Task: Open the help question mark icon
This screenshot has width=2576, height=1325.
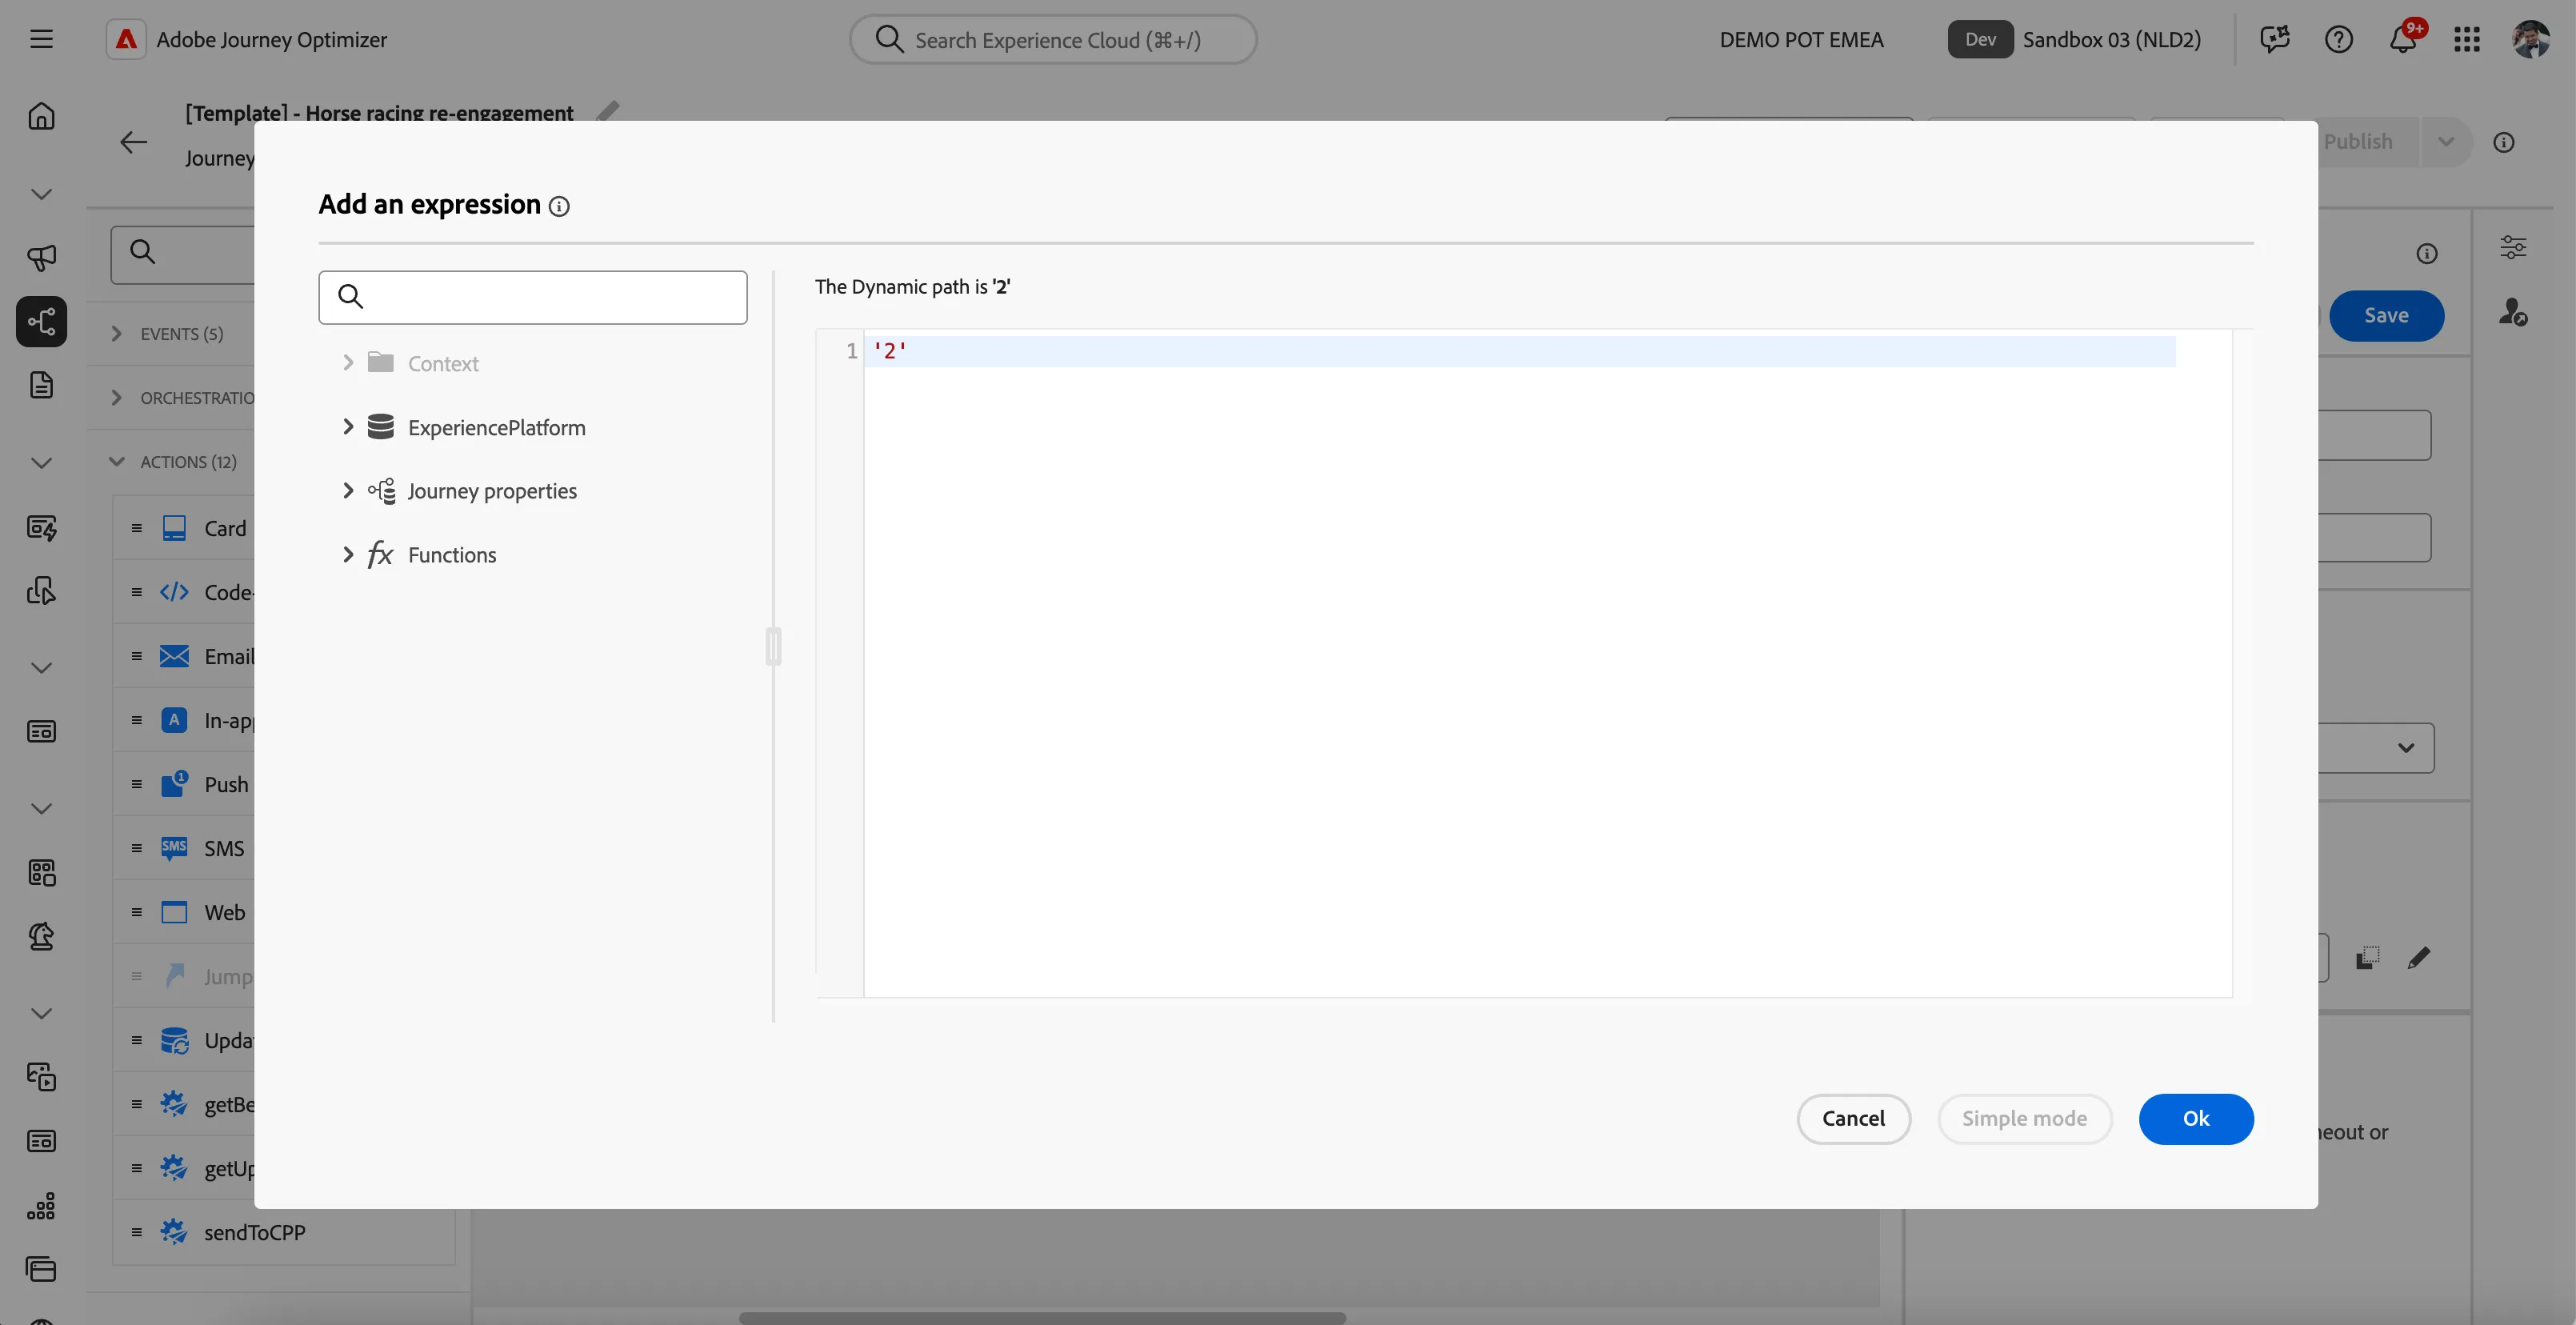Action: [x=2338, y=39]
